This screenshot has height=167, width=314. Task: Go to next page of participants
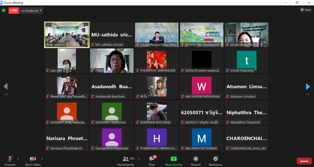coord(308,87)
